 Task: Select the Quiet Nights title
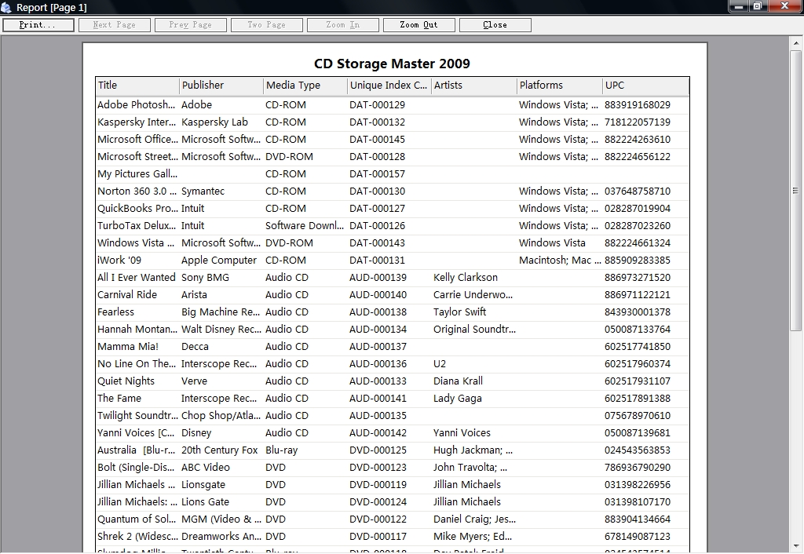point(126,381)
